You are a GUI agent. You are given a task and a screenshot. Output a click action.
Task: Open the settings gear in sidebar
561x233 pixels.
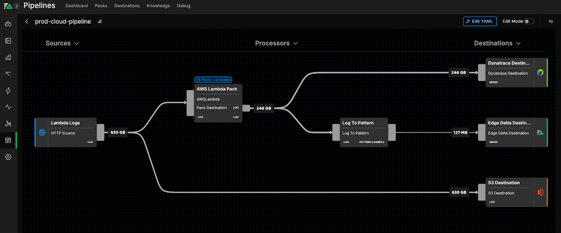click(x=8, y=157)
